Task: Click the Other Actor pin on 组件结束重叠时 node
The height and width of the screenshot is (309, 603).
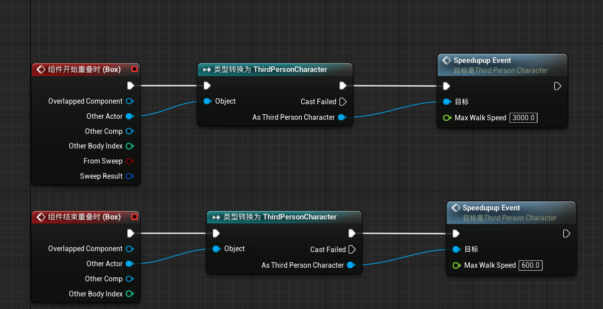Action: [130, 263]
